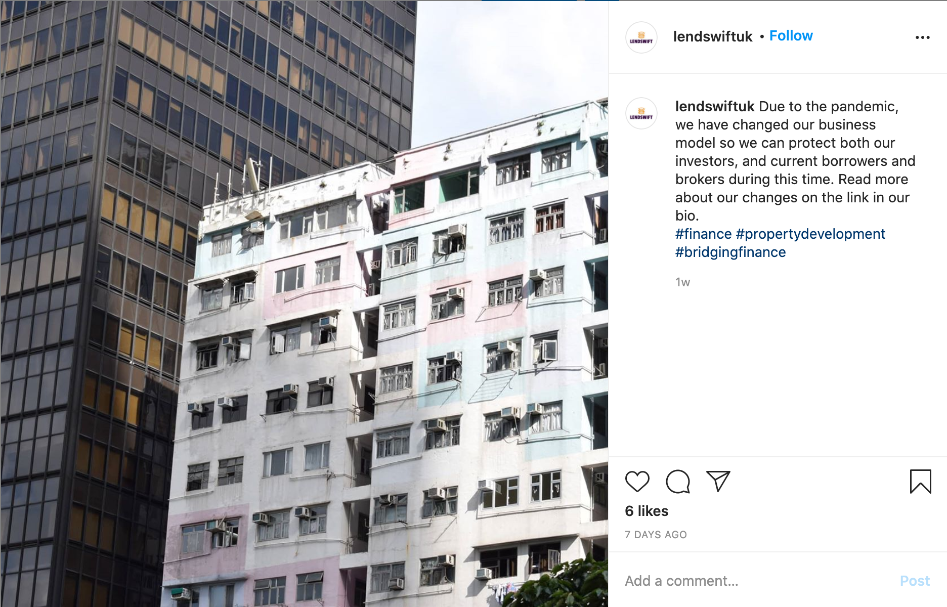Screen dimensions: 947x607
Task: Click the 7 DAYS AGO timestamp
Action: (x=656, y=535)
